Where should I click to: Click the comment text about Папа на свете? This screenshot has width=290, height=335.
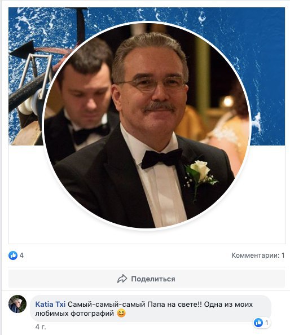[x=144, y=308]
